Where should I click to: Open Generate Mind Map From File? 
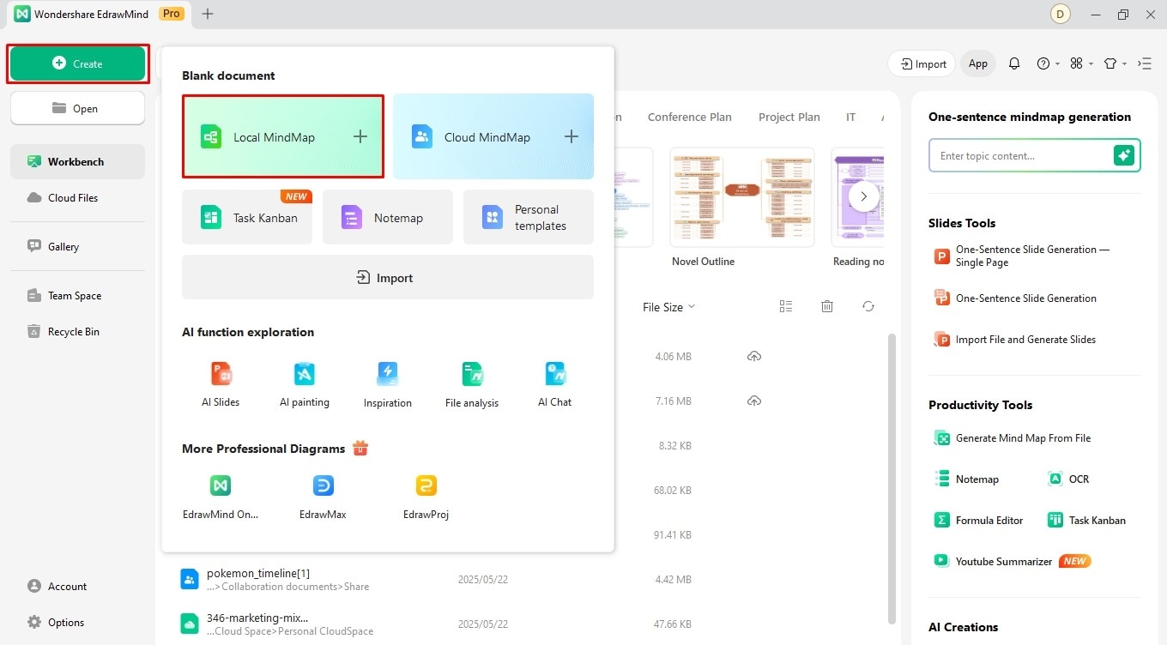coord(1013,437)
